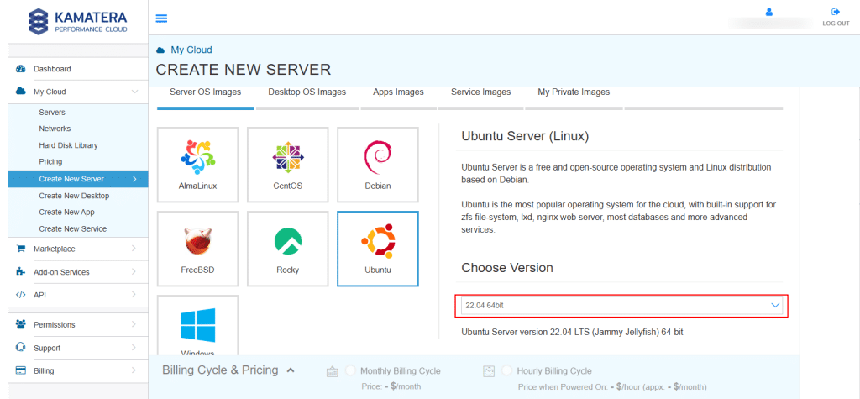Select the Rocky OS image
Screen dimensions: 860x399
[287, 249]
